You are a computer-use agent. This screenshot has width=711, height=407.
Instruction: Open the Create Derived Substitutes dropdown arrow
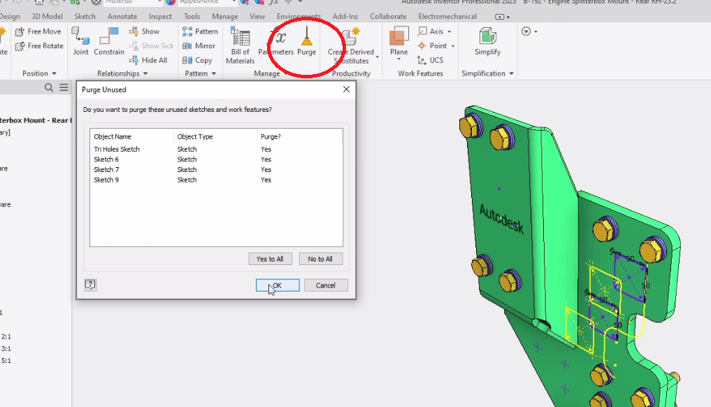(x=378, y=57)
